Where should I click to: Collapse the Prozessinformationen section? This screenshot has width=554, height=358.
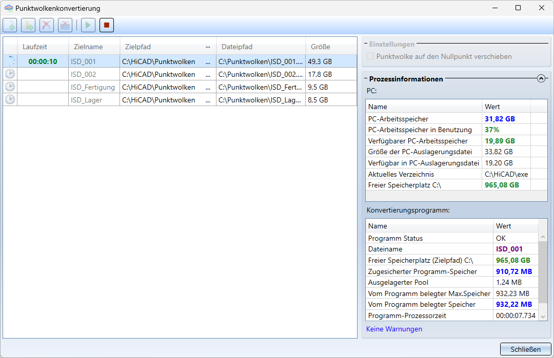pyautogui.click(x=541, y=79)
